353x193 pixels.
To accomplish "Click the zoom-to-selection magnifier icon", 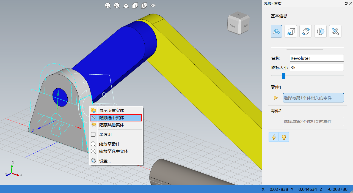I will point(117,6).
